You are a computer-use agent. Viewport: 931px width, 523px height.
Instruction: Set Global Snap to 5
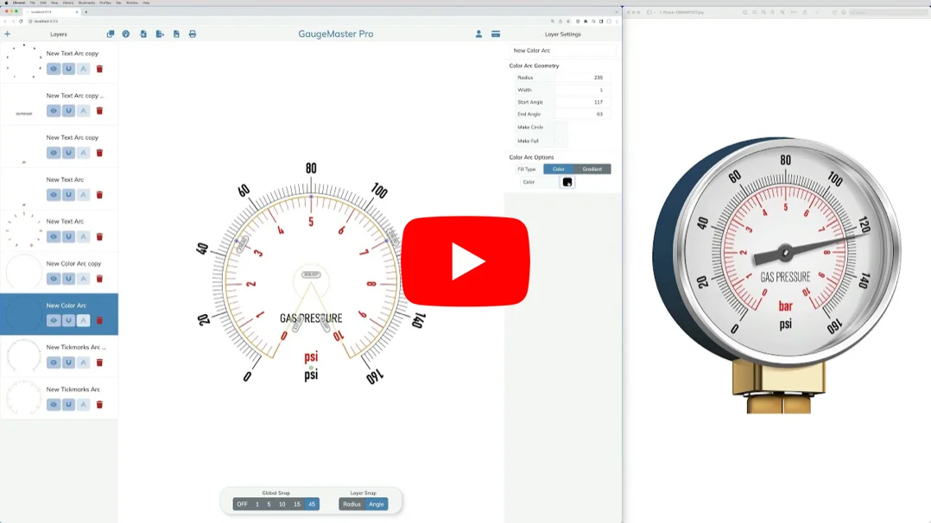coord(269,505)
